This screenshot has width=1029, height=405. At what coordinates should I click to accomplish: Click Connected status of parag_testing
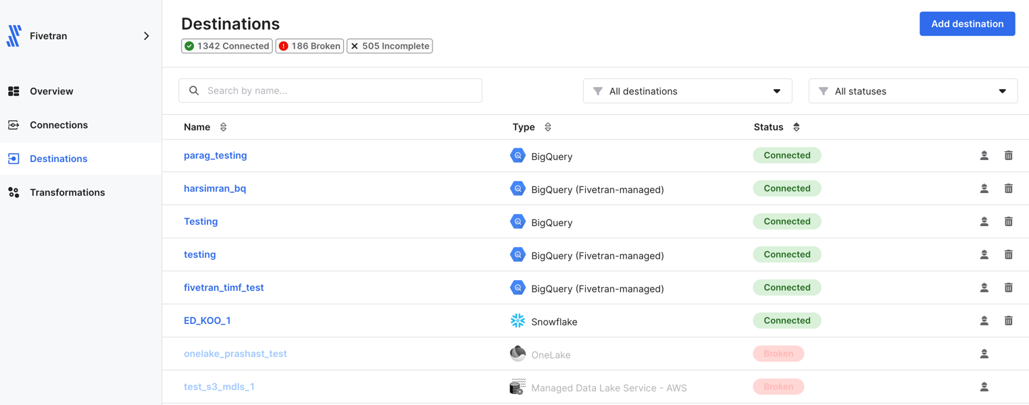tap(787, 155)
